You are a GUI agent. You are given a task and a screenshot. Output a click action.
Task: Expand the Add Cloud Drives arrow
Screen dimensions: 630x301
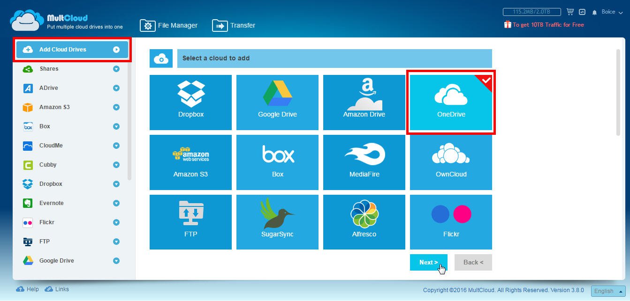116,50
